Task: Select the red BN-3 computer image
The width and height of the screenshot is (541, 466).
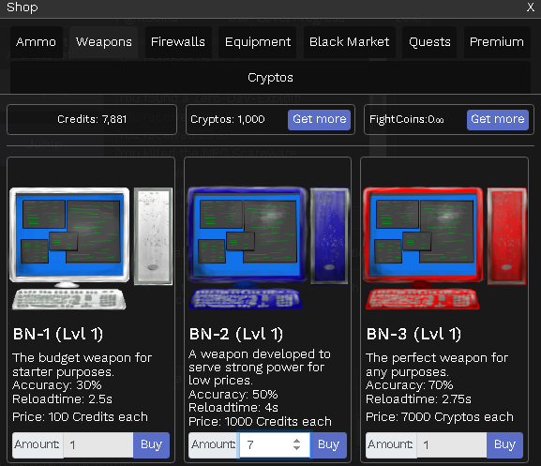Action: (444, 248)
